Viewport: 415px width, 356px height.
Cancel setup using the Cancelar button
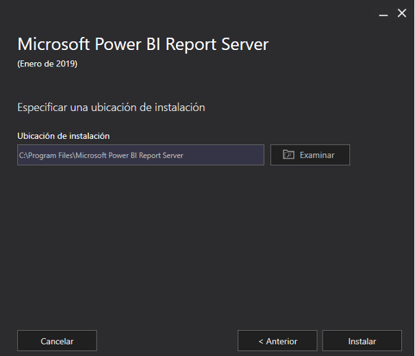pyautogui.click(x=57, y=341)
